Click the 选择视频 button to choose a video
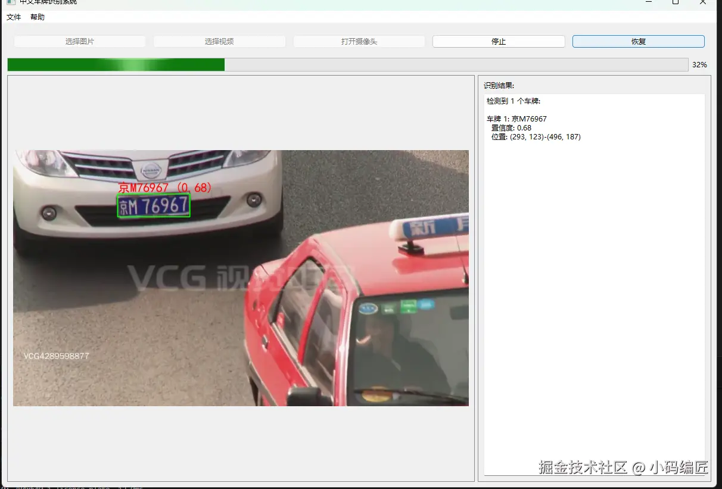 point(219,41)
